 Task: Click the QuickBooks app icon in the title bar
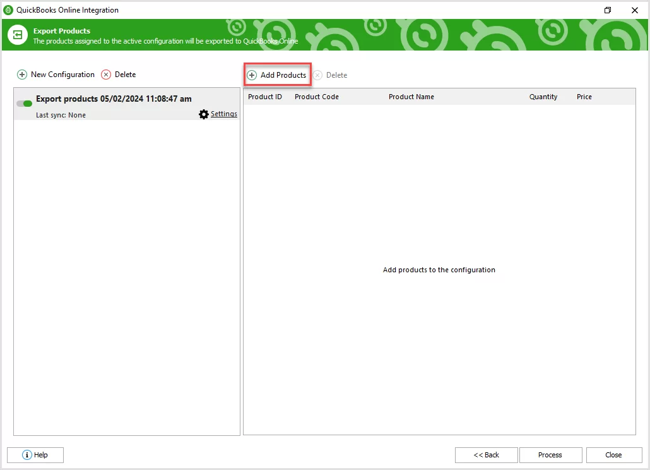(x=8, y=9)
